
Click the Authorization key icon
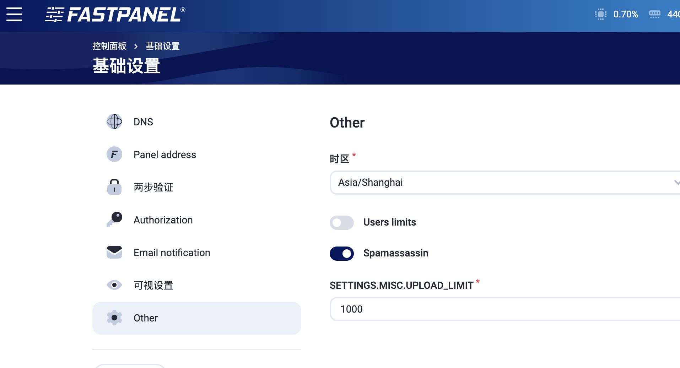tap(114, 220)
